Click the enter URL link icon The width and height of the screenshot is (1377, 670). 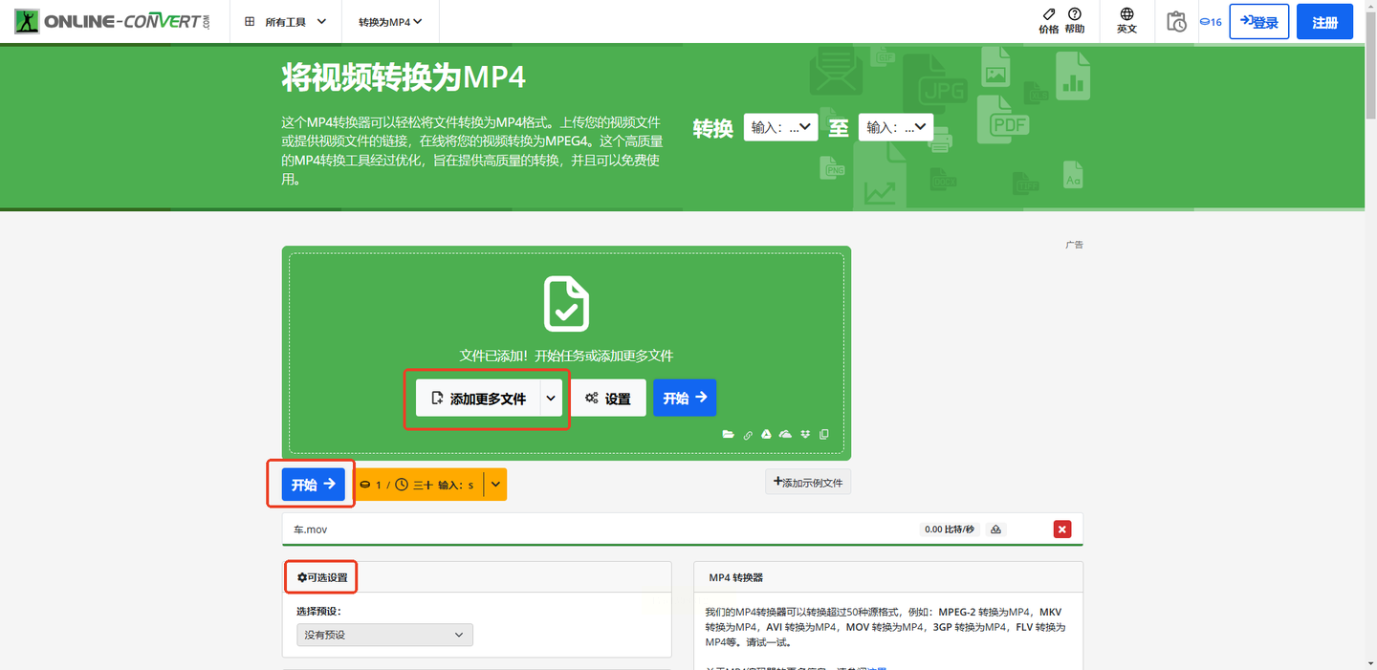coord(748,434)
